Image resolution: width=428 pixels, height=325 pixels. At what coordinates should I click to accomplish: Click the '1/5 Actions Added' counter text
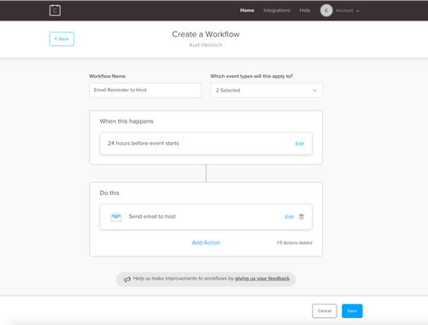pyautogui.click(x=294, y=243)
